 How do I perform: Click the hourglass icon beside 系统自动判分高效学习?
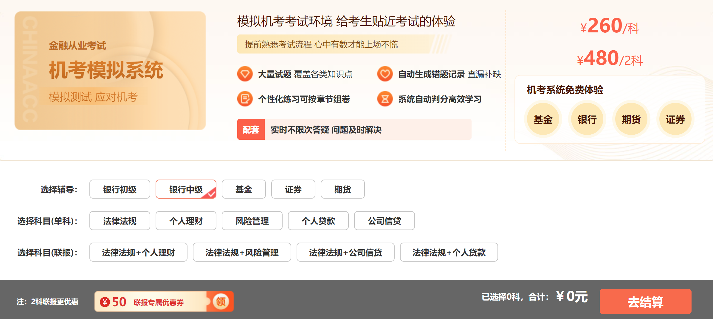point(385,99)
